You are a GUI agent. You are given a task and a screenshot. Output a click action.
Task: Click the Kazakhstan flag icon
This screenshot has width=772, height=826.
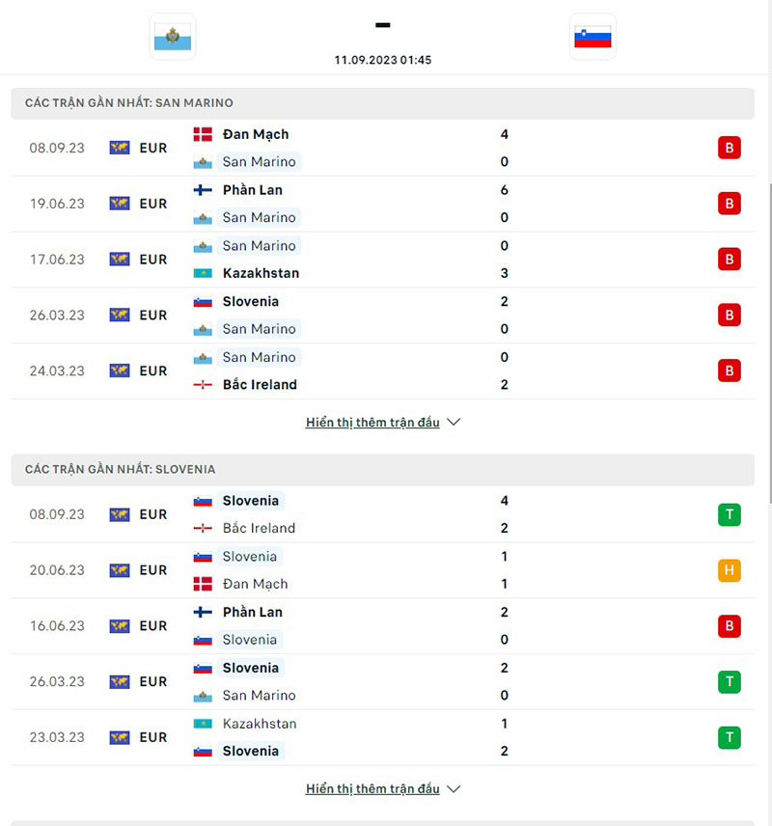tap(204, 273)
